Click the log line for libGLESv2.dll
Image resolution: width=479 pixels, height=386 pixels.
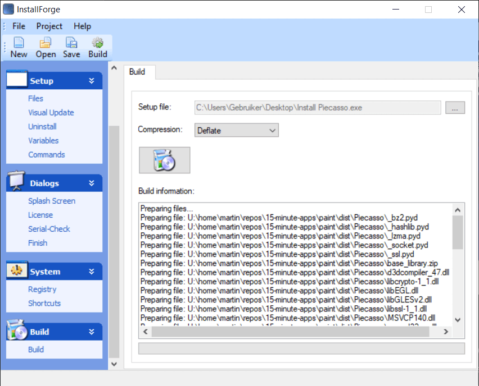pos(286,300)
